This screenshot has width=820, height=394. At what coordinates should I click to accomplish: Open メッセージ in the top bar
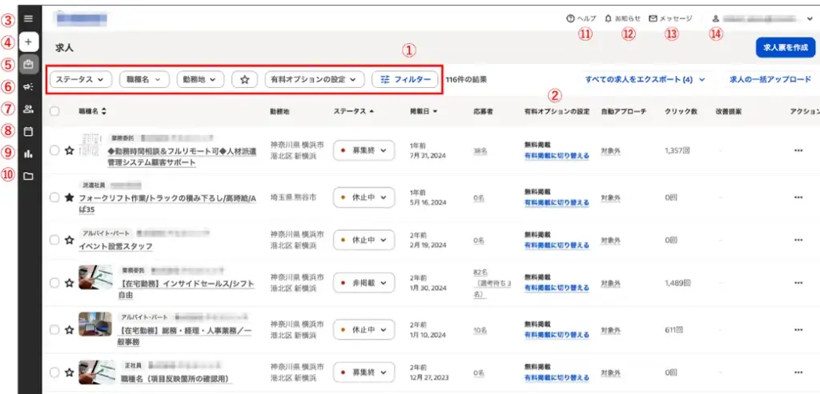point(671,18)
